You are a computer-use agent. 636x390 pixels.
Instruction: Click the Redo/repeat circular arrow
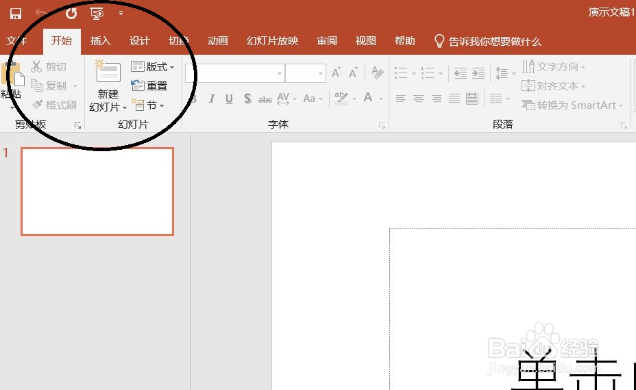[x=71, y=14]
